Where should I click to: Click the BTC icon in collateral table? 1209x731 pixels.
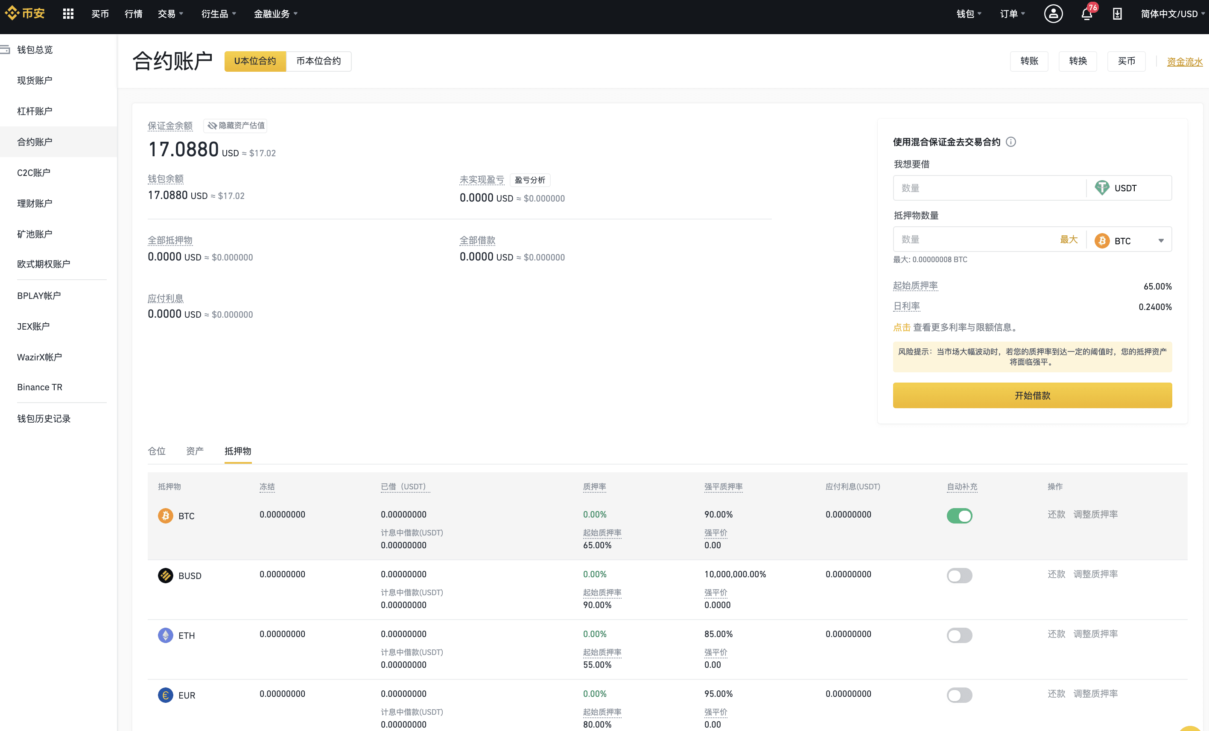[165, 516]
